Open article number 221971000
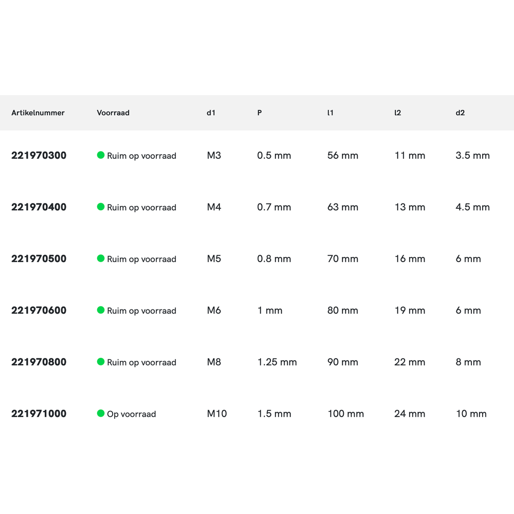514x514 pixels. [39, 414]
